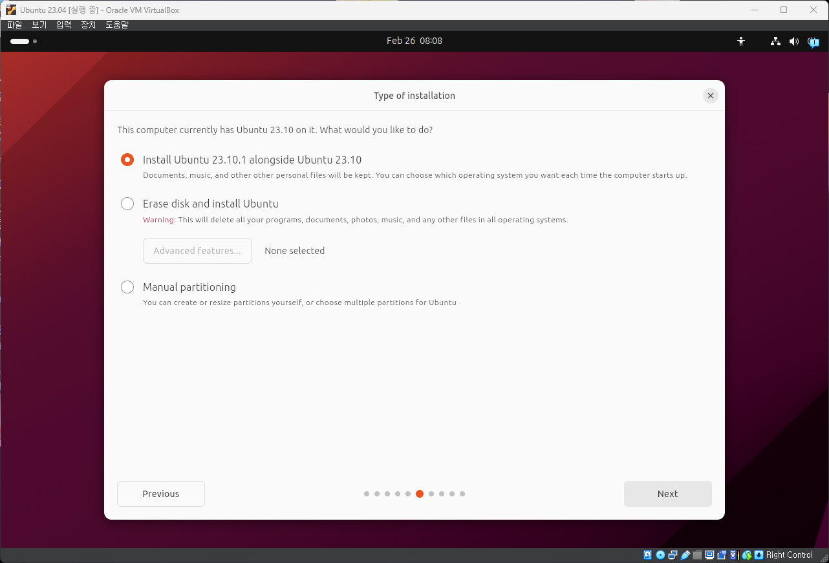Click the Advanced features... button

[197, 251]
